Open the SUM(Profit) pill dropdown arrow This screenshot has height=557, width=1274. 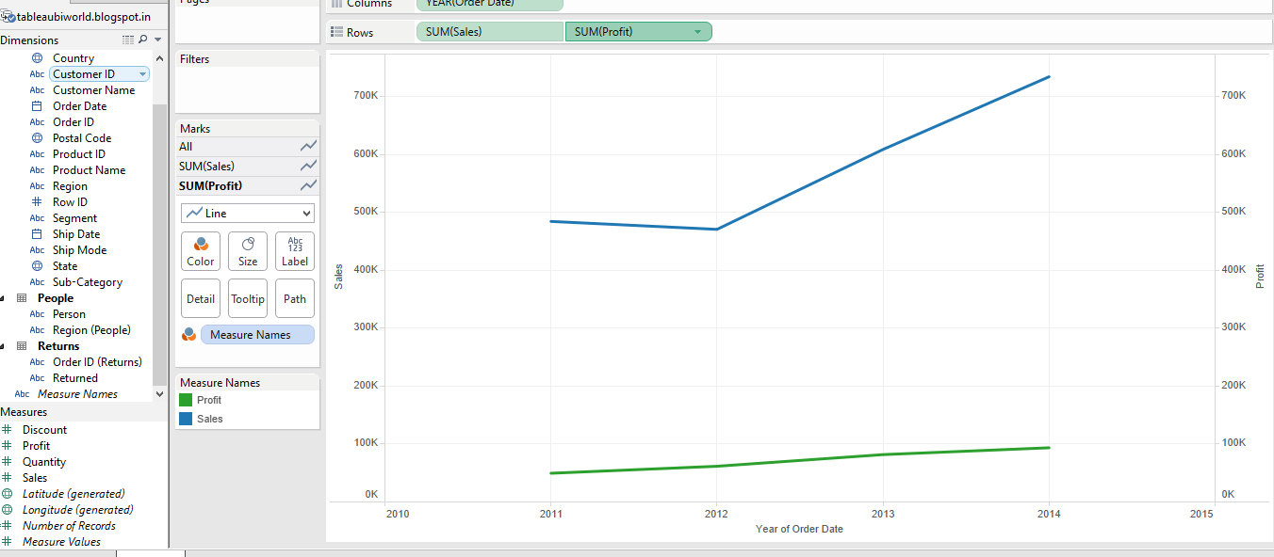pos(697,31)
